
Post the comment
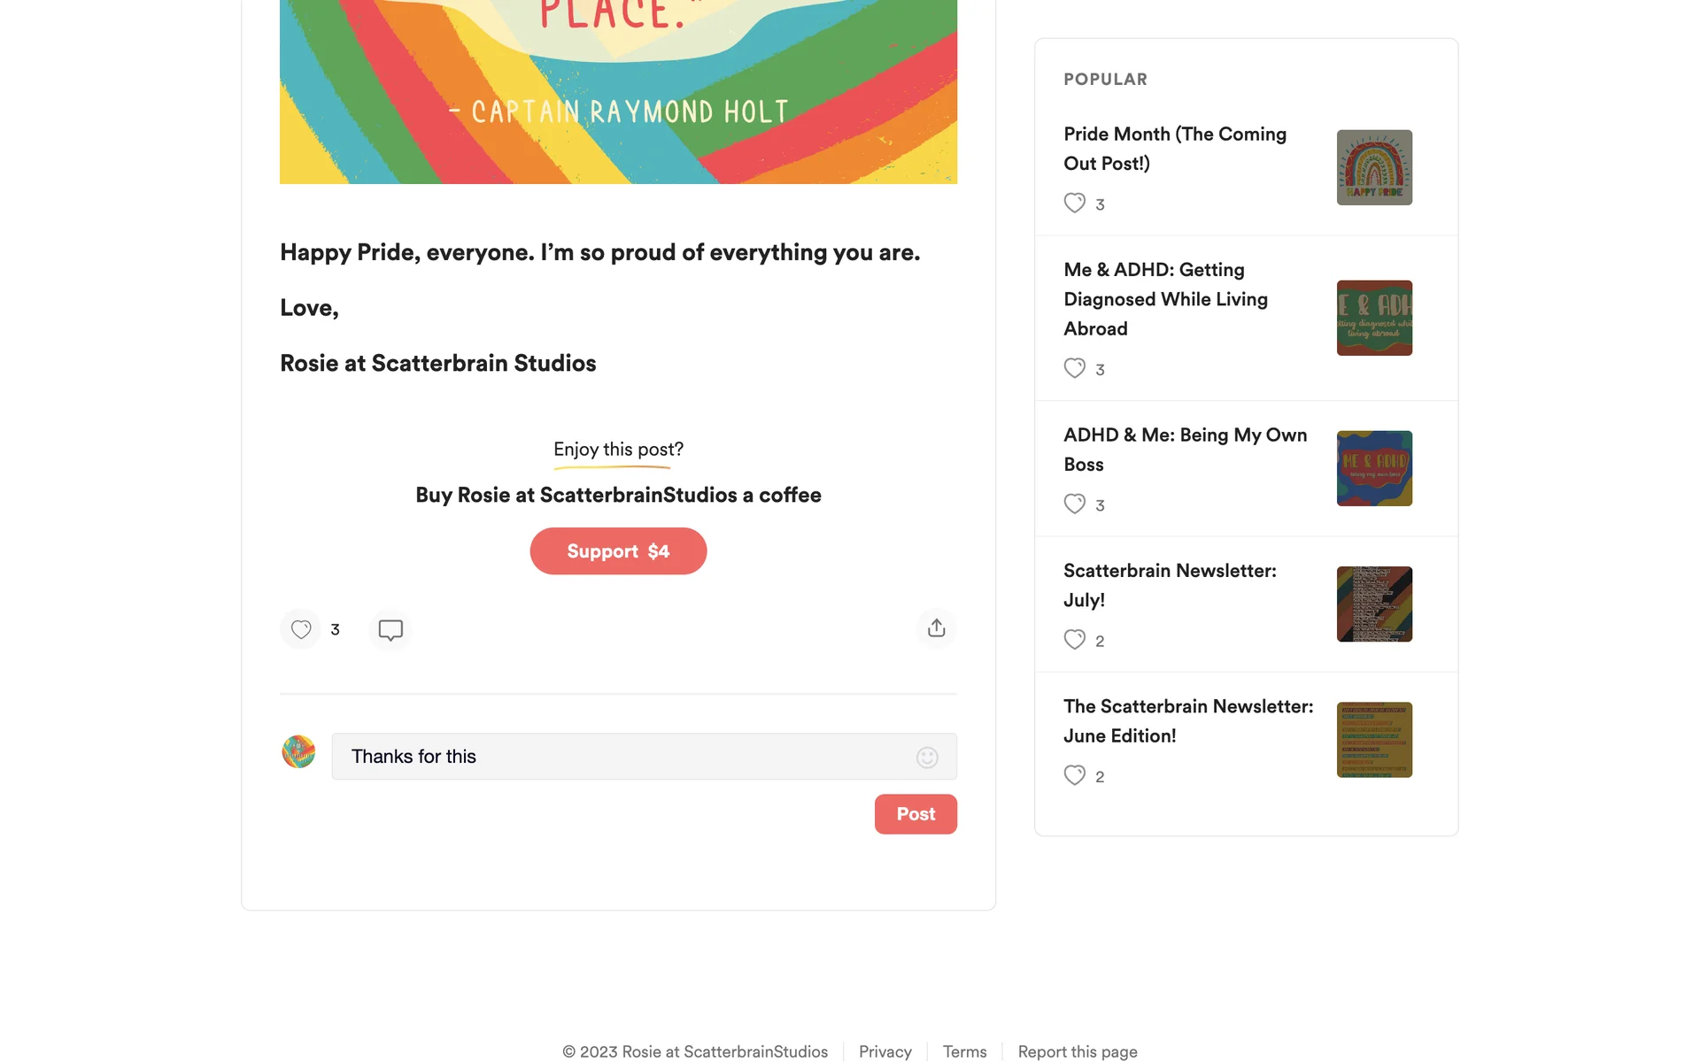tap(916, 814)
